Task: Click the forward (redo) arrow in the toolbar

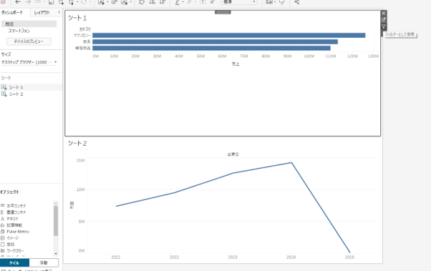Action: pyautogui.click(x=28, y=2)
